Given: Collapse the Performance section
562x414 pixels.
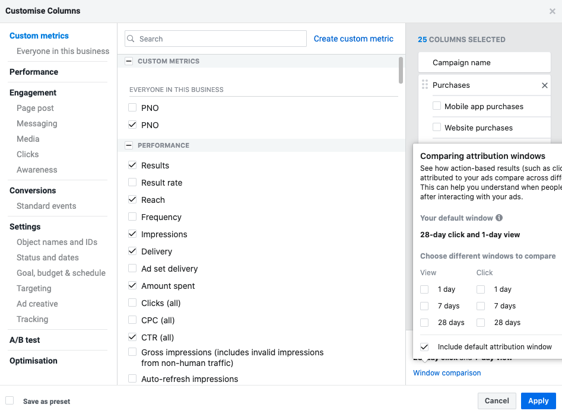Looking at the screenshot, I should pos(129,145).
